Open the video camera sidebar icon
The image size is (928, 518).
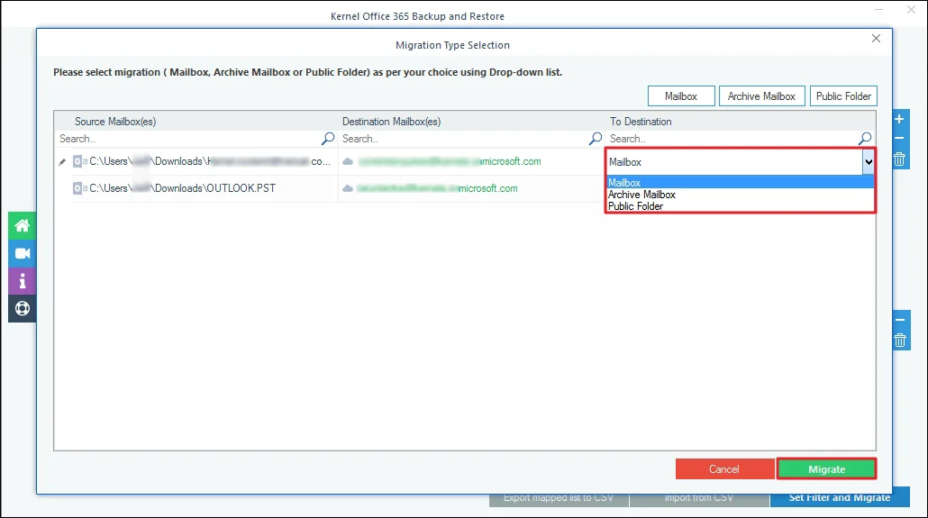coord(23,253)
